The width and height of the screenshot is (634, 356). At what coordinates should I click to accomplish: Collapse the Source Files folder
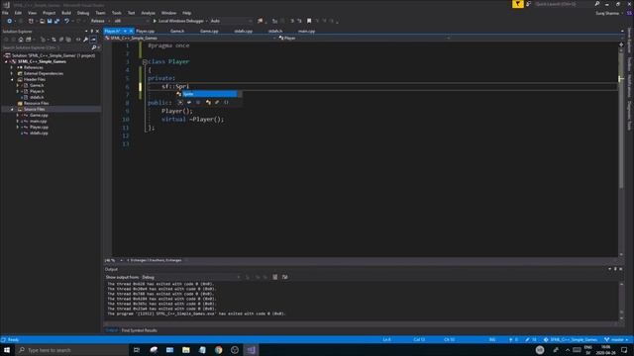pos(12,110)
